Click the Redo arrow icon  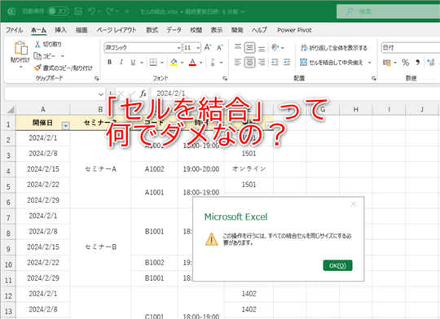pos(109,11)
